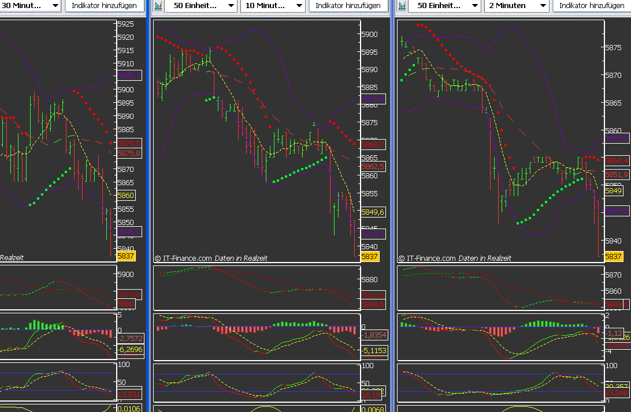Expand "50 Einheit..." dropdown beside the 10 Minut... selector
The width and height of the screenshot is (631, 412).
click(201, 6)
